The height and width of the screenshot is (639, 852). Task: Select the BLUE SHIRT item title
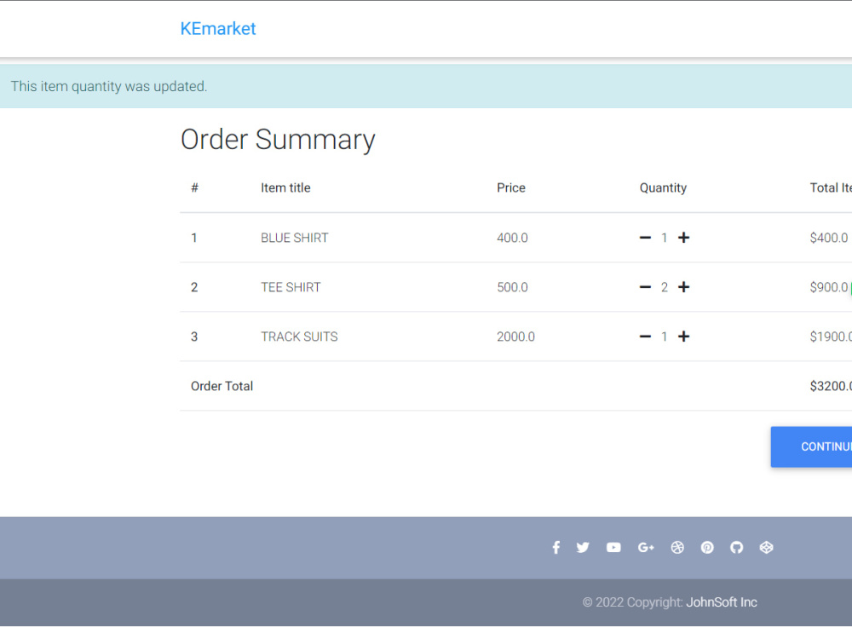click(x=295, y=238)
